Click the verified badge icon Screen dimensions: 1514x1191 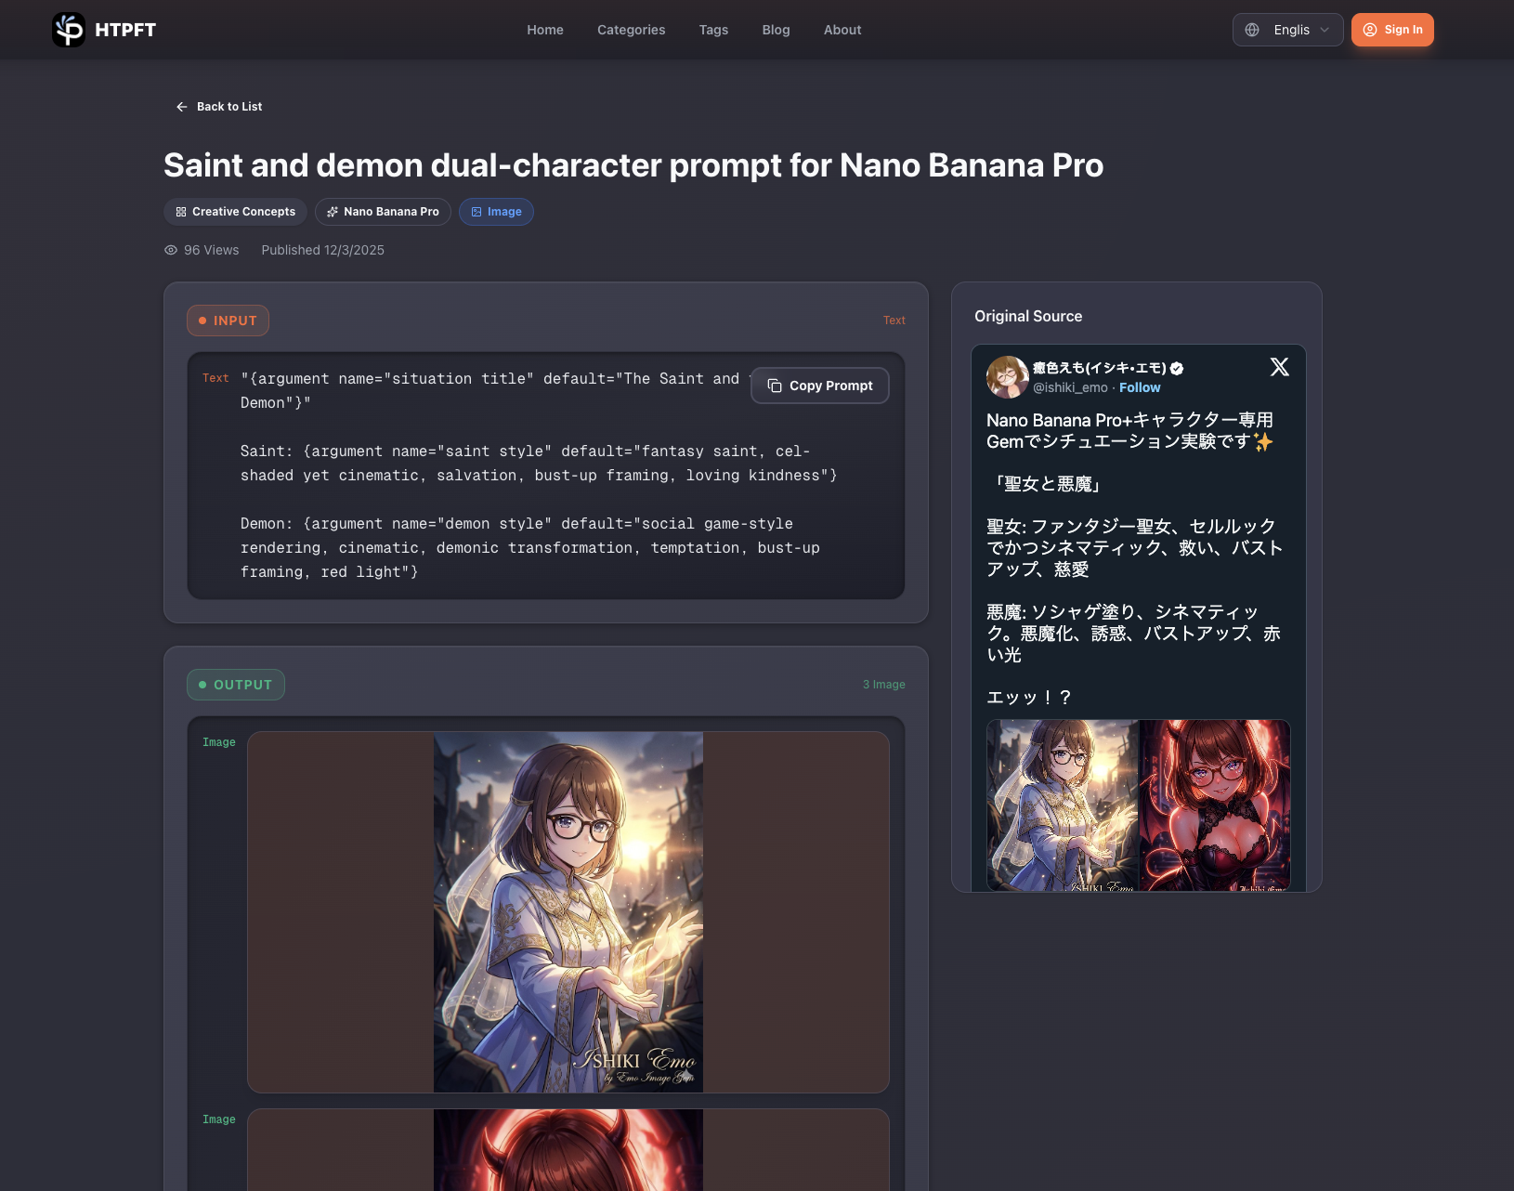pos(1177,368)
